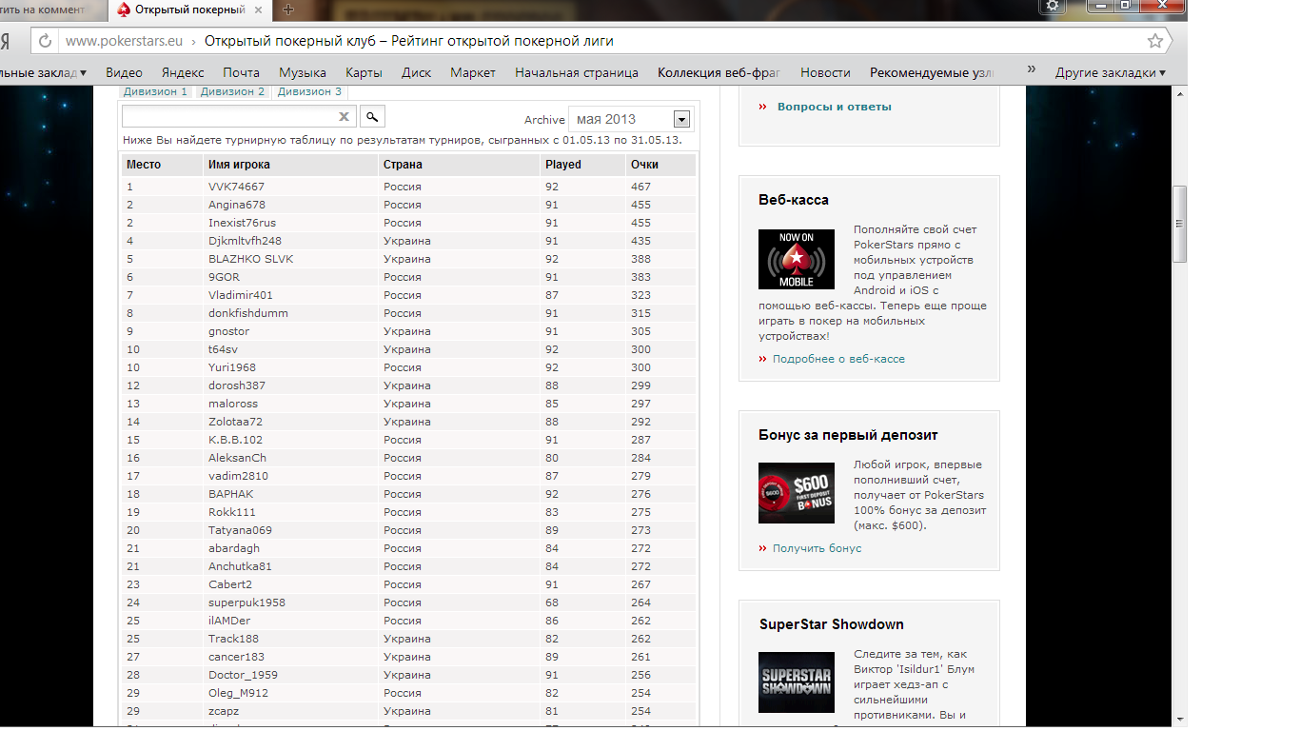Open the Видео bookmark

pos(124,72)
